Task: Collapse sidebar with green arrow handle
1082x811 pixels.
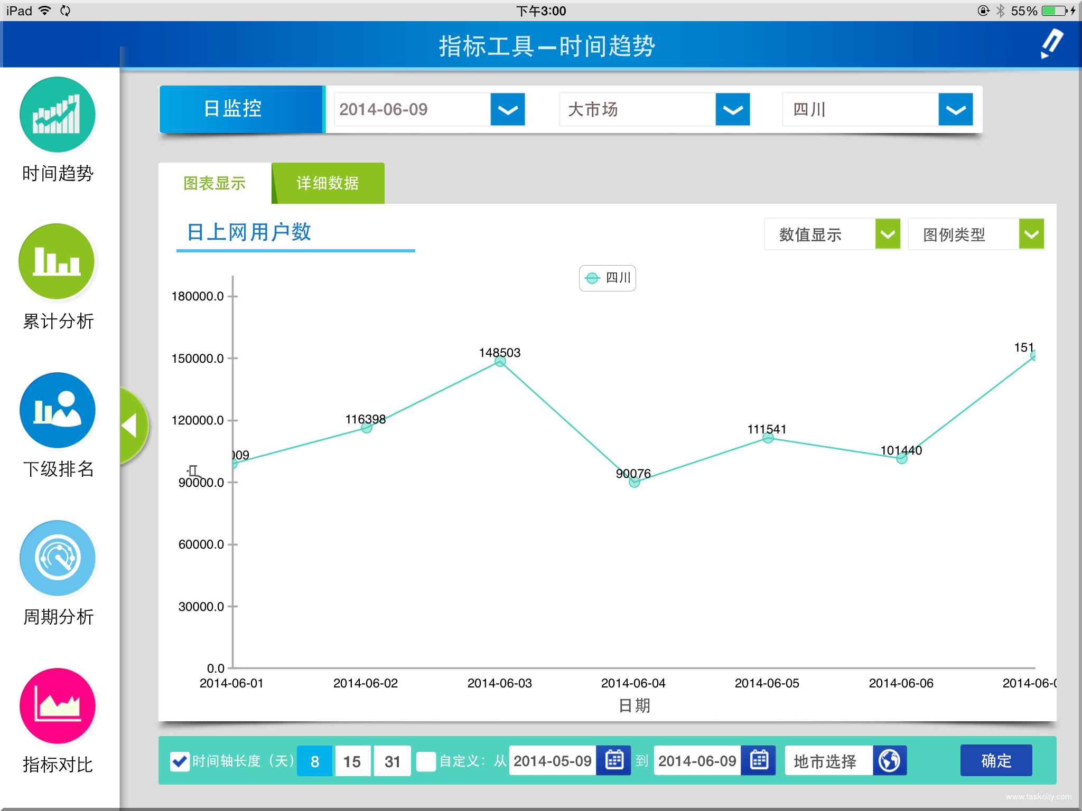Action: coord(130,426)
